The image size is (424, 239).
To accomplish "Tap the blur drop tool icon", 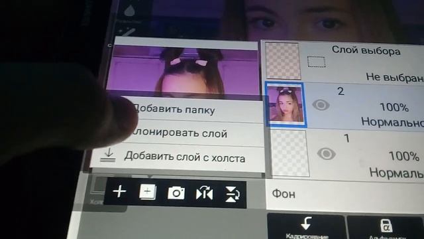I will (130, 11).
